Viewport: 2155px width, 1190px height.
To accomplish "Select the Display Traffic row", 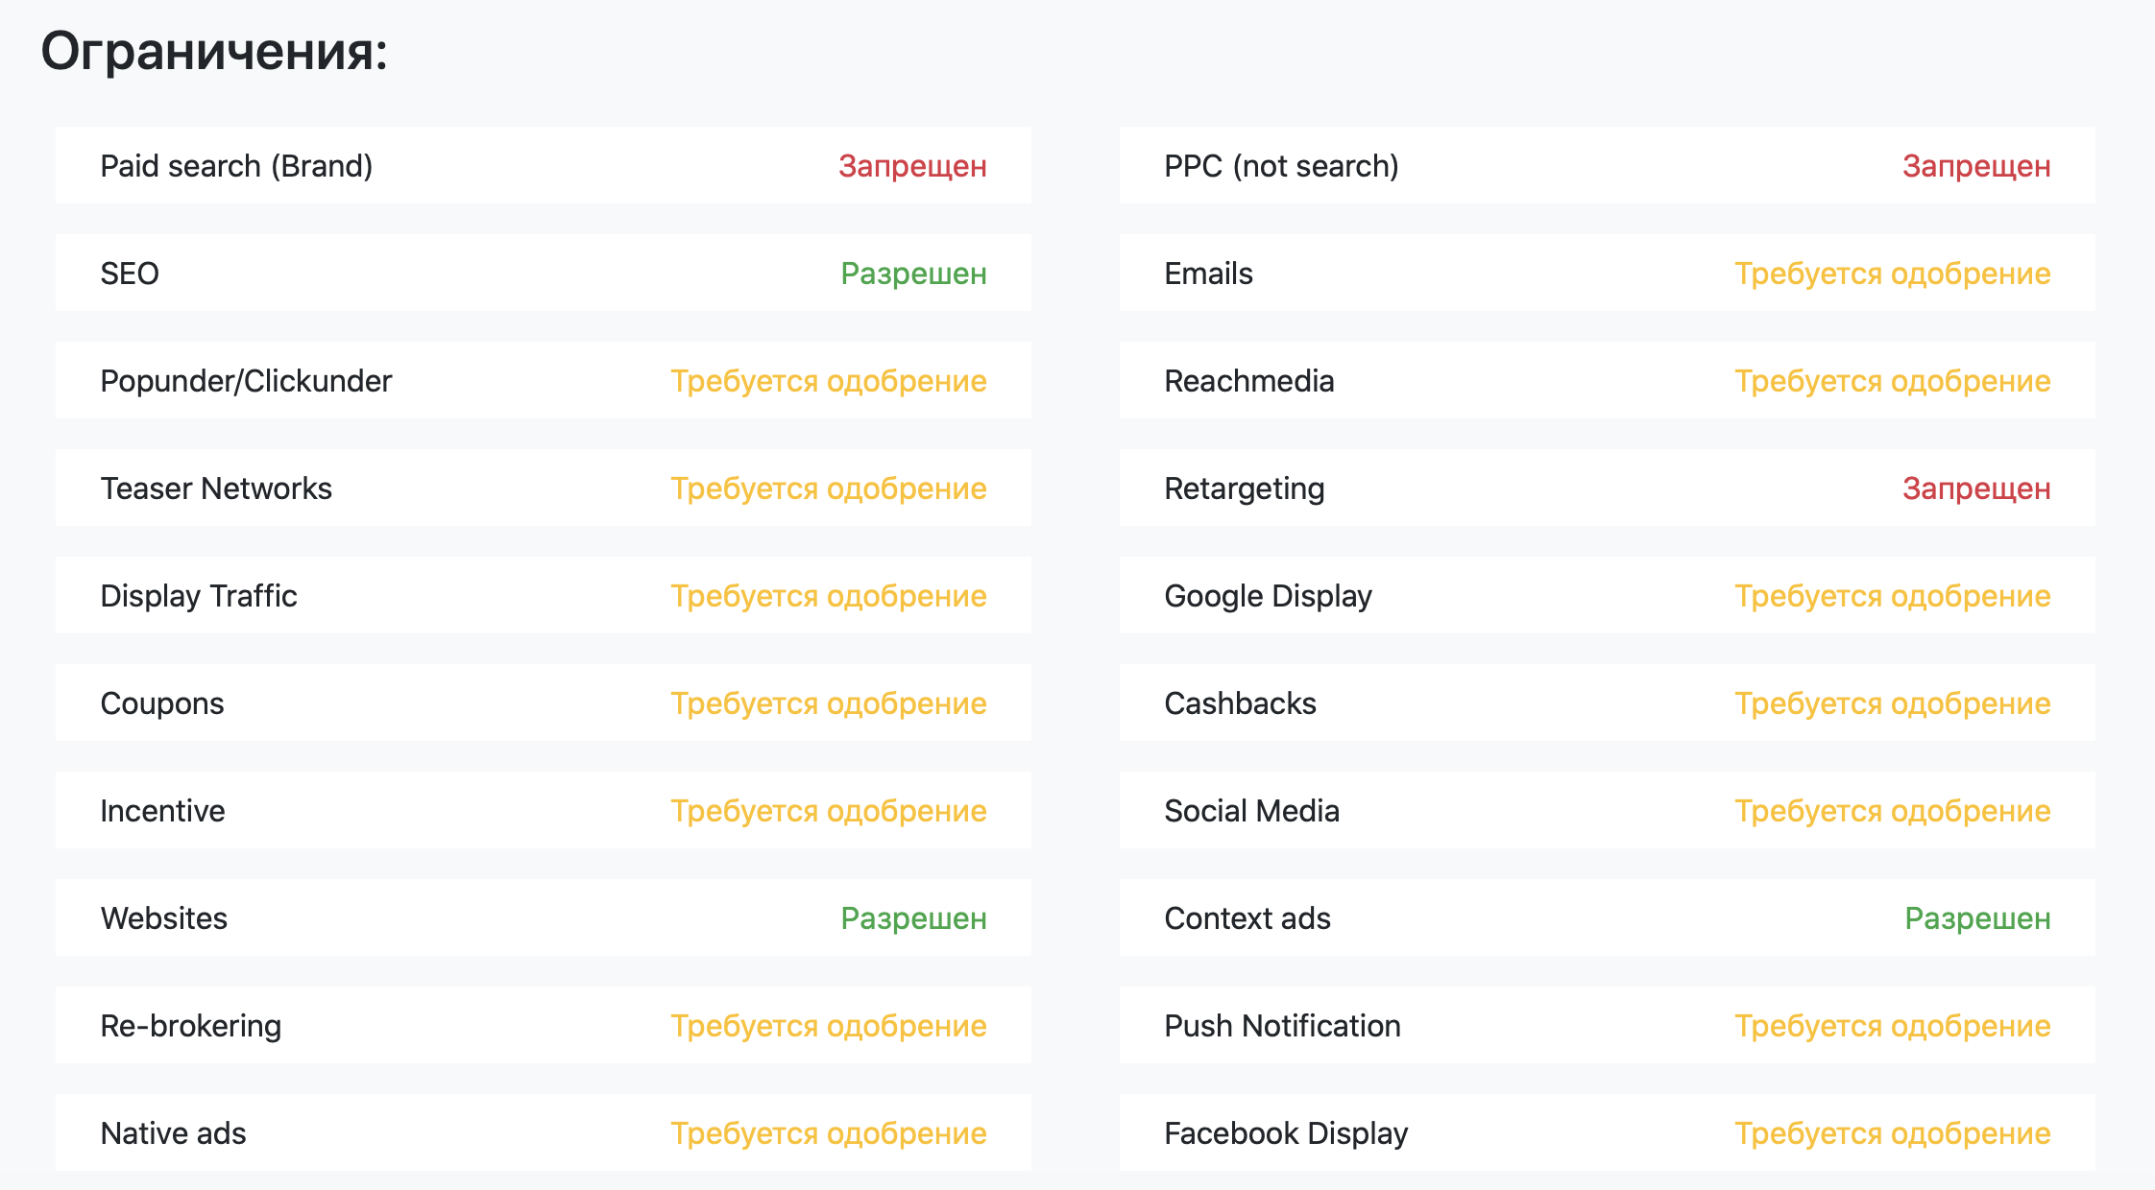I will click(x=543, y=595).
